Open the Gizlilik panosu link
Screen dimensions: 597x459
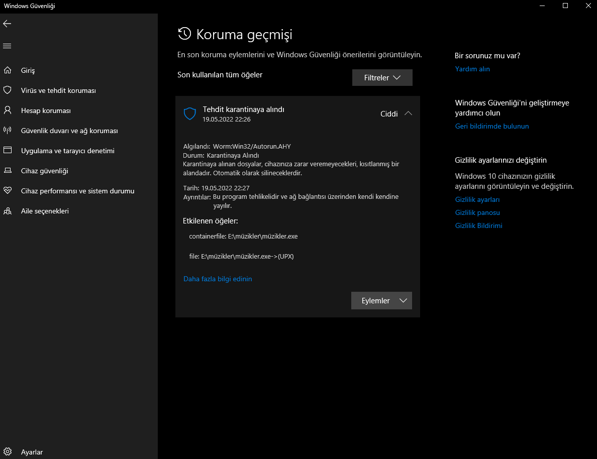[477, 212]
